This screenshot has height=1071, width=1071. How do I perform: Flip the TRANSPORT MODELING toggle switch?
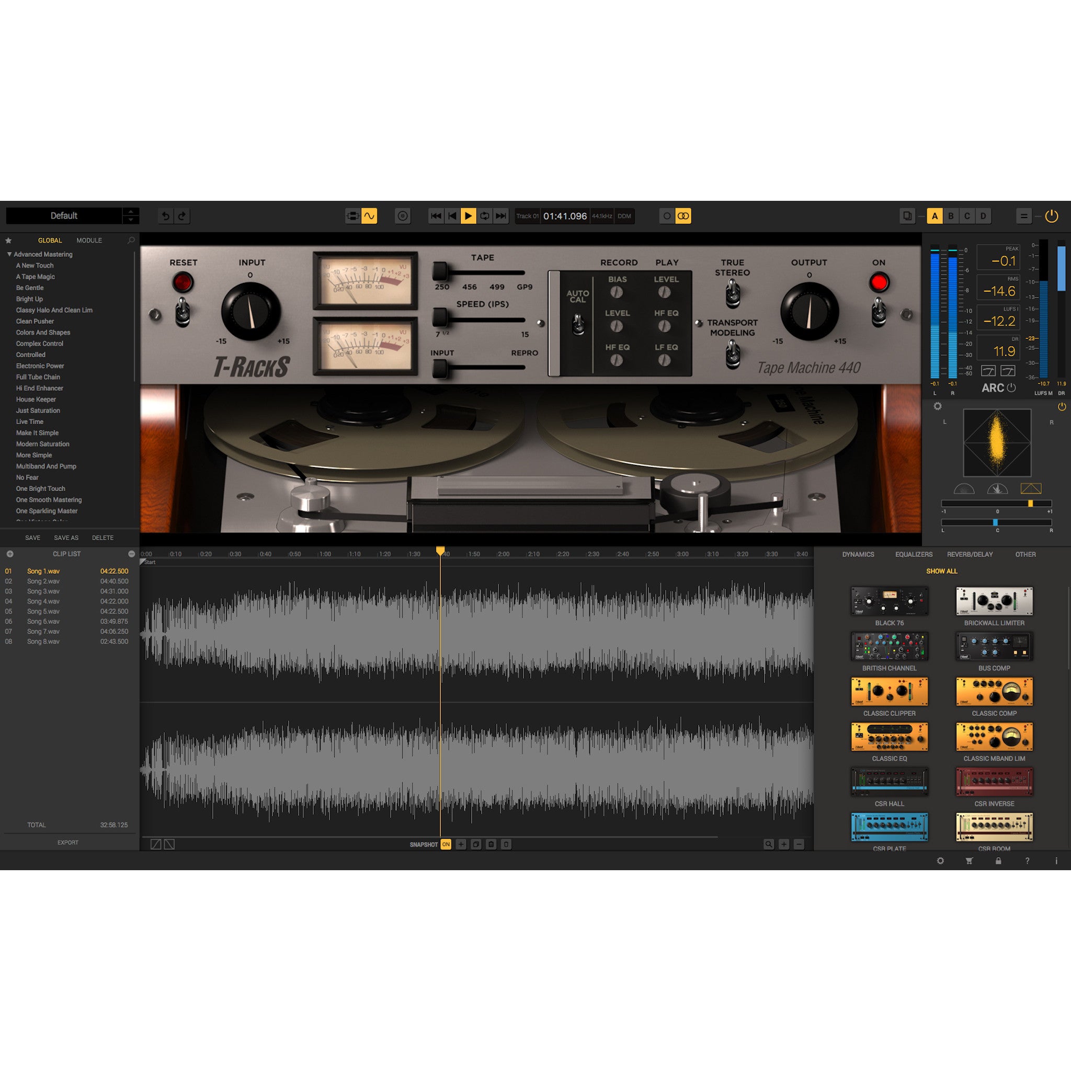coord(733,352)
